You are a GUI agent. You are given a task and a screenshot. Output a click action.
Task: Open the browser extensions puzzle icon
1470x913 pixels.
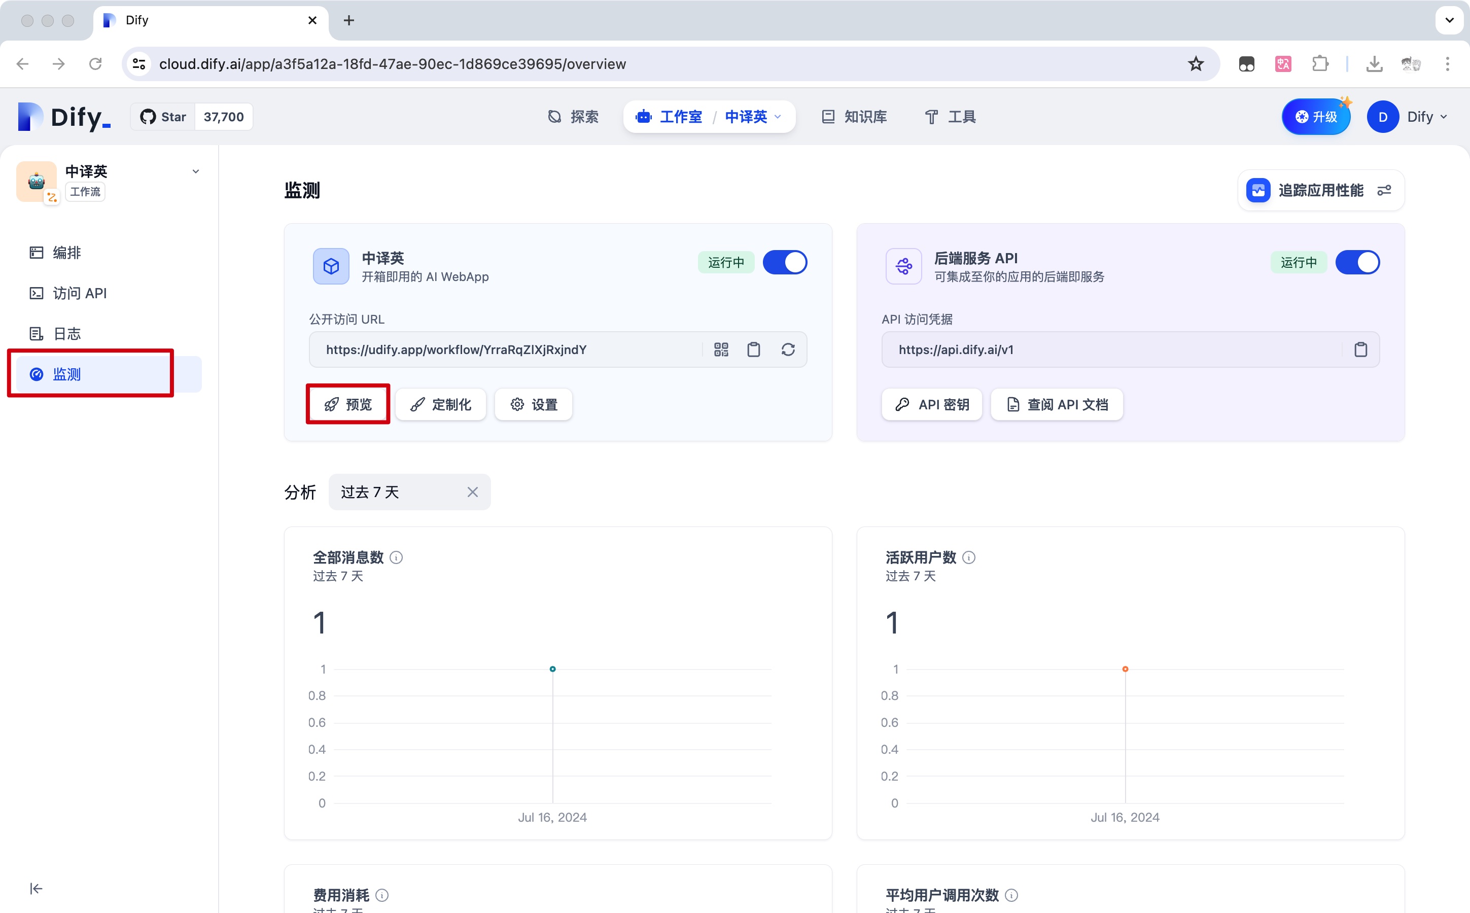(1320, 63)
